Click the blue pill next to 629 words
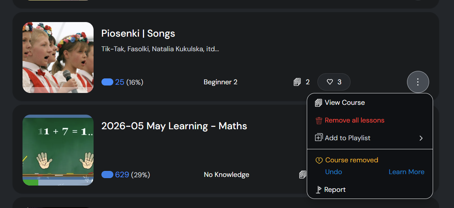 [107, 175]
